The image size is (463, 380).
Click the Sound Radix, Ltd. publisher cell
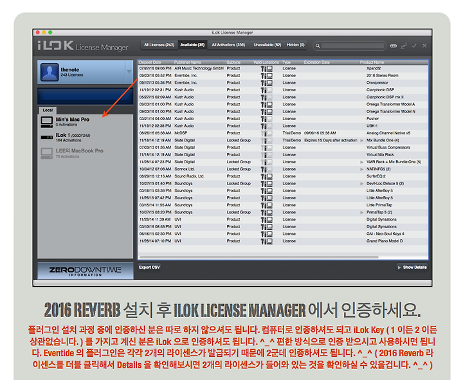189,176
